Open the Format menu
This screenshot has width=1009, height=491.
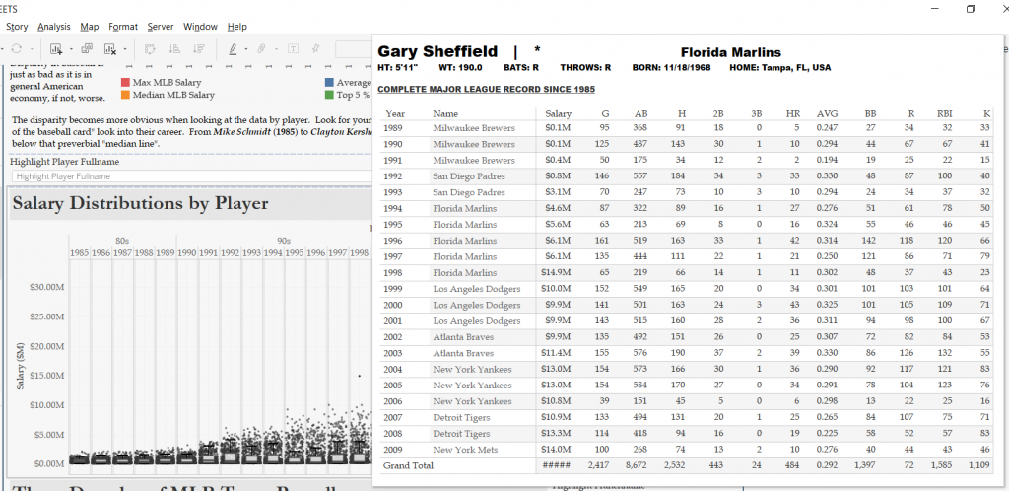[x=123, y=27]
